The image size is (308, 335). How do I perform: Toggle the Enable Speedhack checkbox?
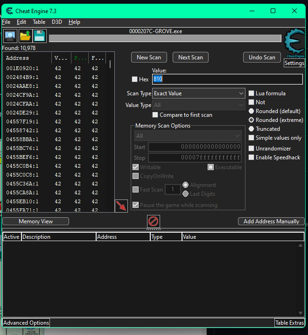[x=252, y=157]
